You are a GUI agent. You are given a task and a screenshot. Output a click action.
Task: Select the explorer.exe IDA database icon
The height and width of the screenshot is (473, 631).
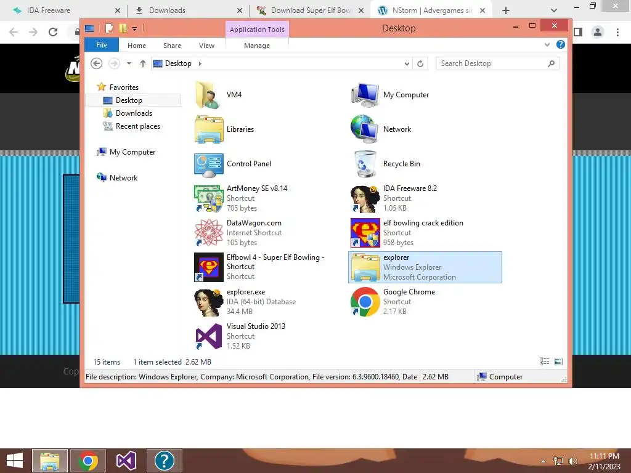click(208, 302)
